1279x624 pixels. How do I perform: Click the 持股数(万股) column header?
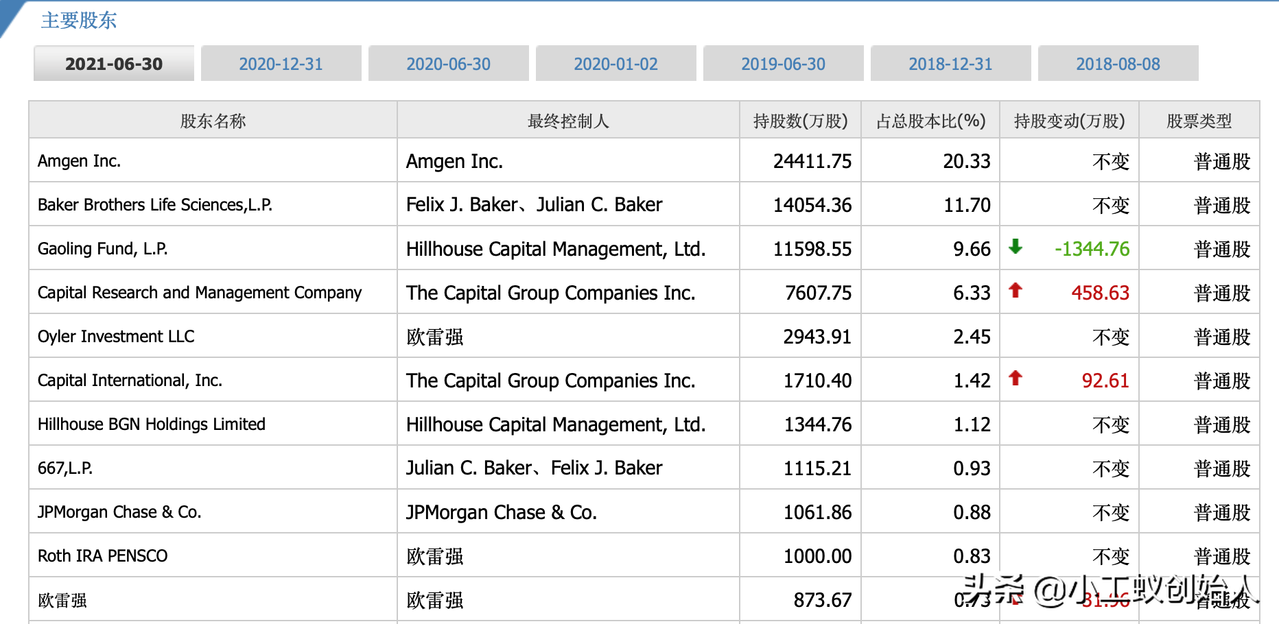801,121
